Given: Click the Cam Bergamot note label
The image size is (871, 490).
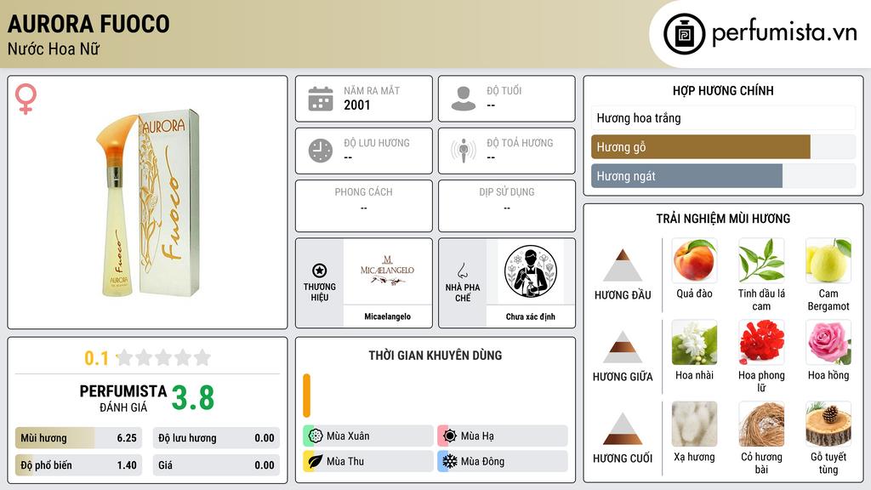Looking at the screenshot, I should (x=828, y=300).
